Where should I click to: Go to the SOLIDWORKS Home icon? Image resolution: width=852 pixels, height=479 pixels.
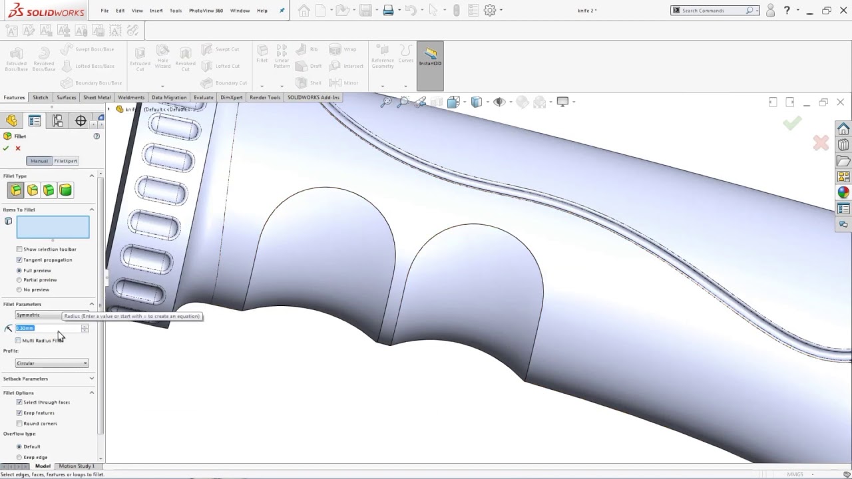point(843,128)
